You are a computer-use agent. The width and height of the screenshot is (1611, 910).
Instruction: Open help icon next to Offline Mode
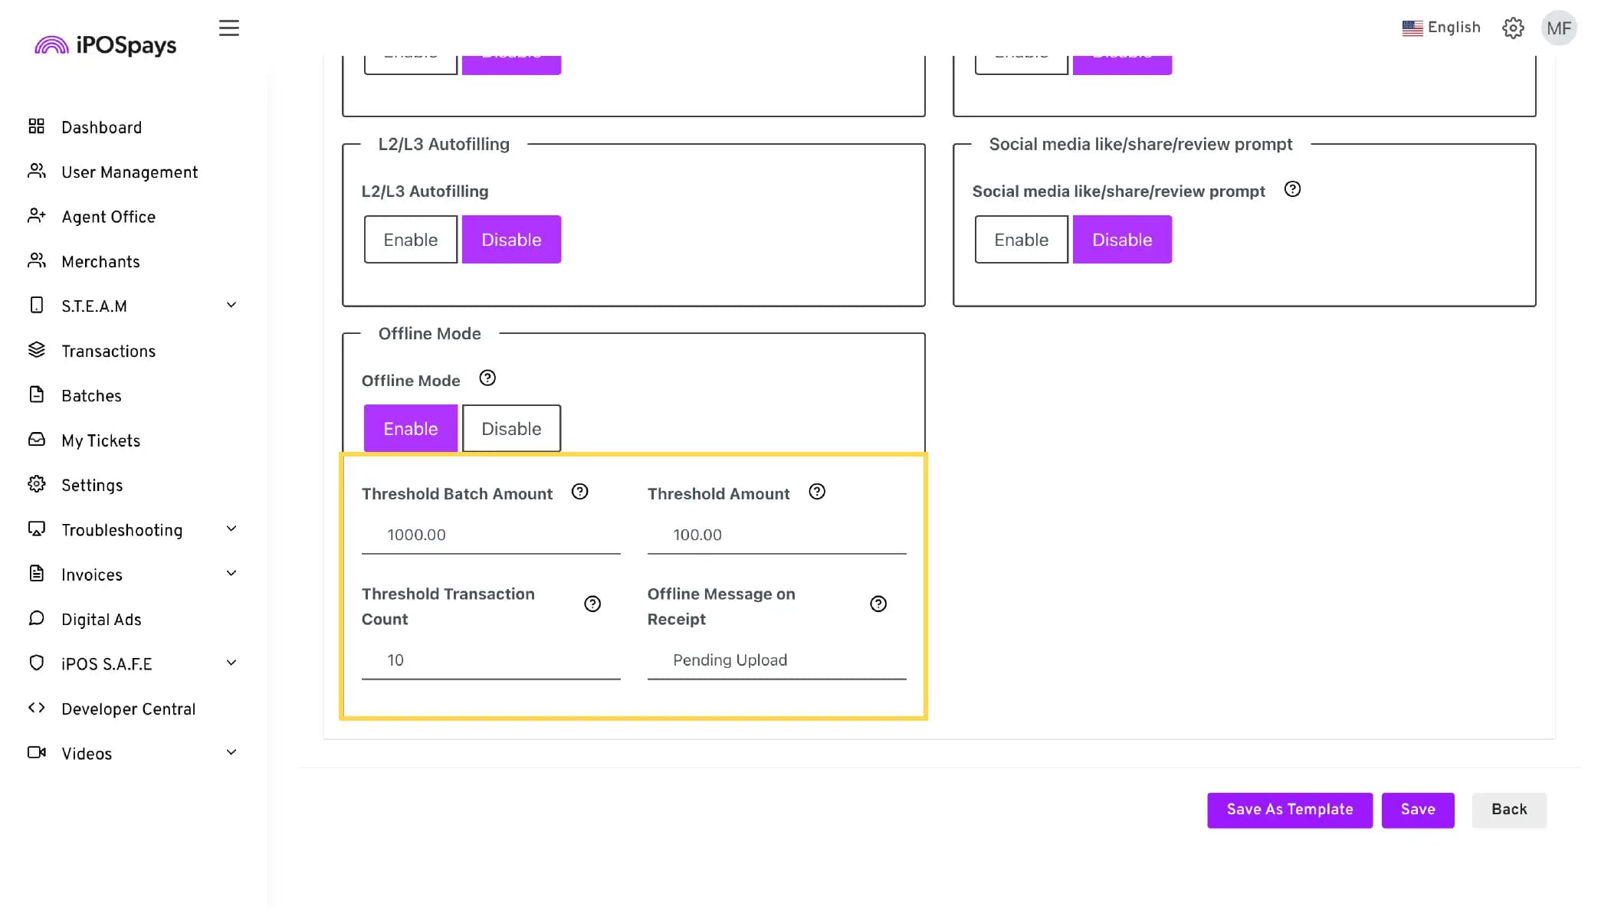(487, 378)
